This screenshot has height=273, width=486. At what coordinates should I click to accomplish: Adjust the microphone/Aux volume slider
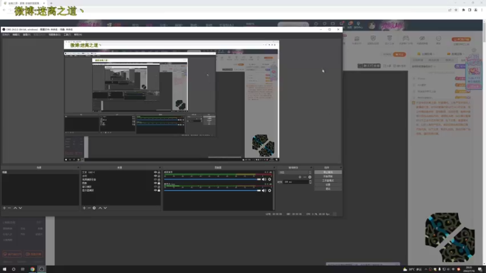pyautogui.click(x=212, y=190)
